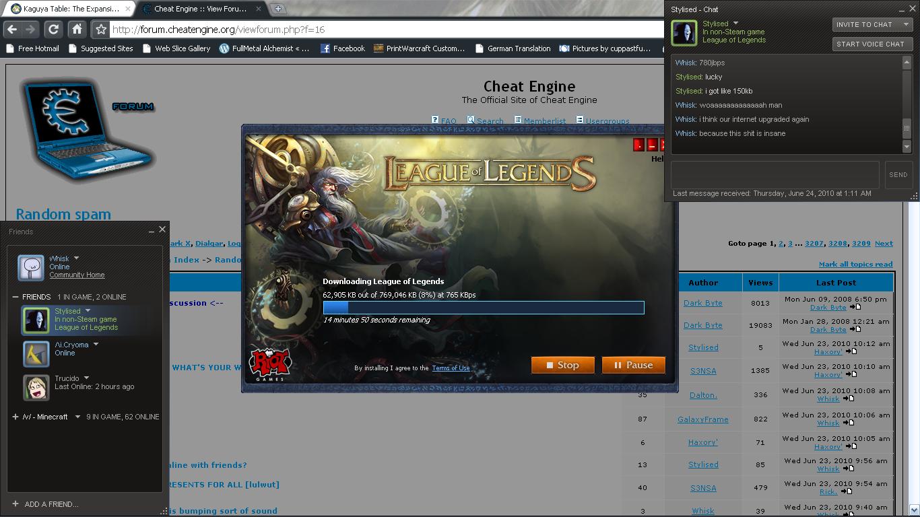Open Dalton.'s author profile link

coord(703,395)
